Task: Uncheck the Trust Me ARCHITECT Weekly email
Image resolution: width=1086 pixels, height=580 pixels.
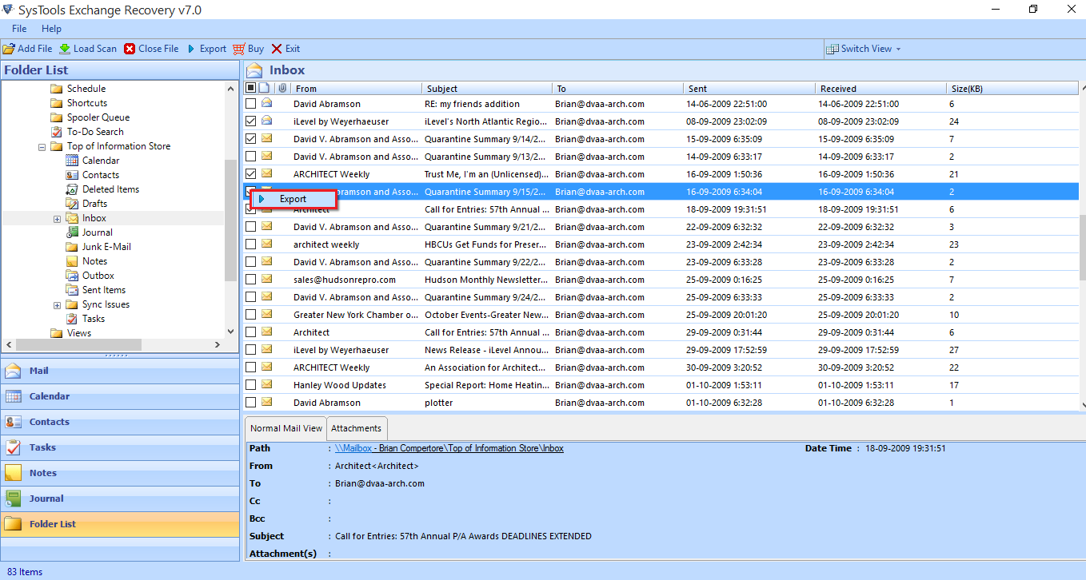Action: pos(251,174)
